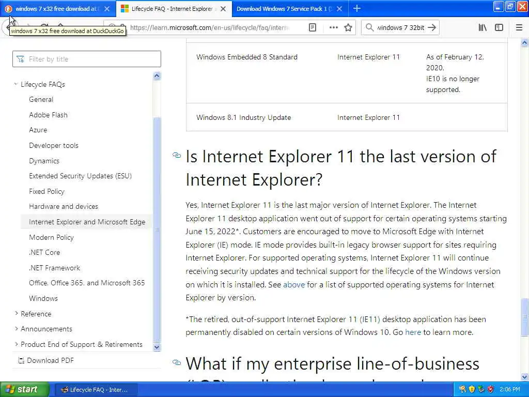Select the Lifecycle FAQ - Internet Explorer tab
529x397 pixels.
point(174,9)
